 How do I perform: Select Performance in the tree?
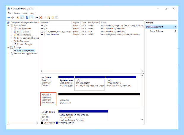coord(23,41)
